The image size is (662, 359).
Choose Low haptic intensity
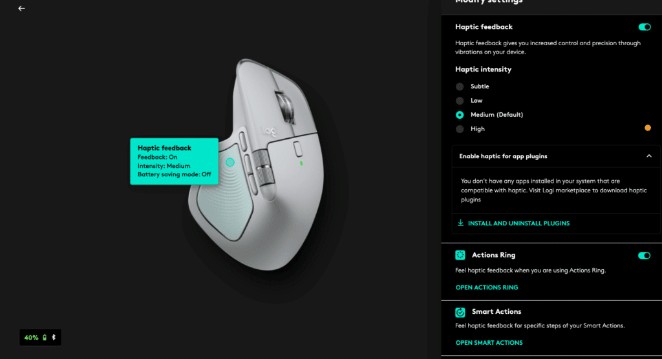coord(460,101)
